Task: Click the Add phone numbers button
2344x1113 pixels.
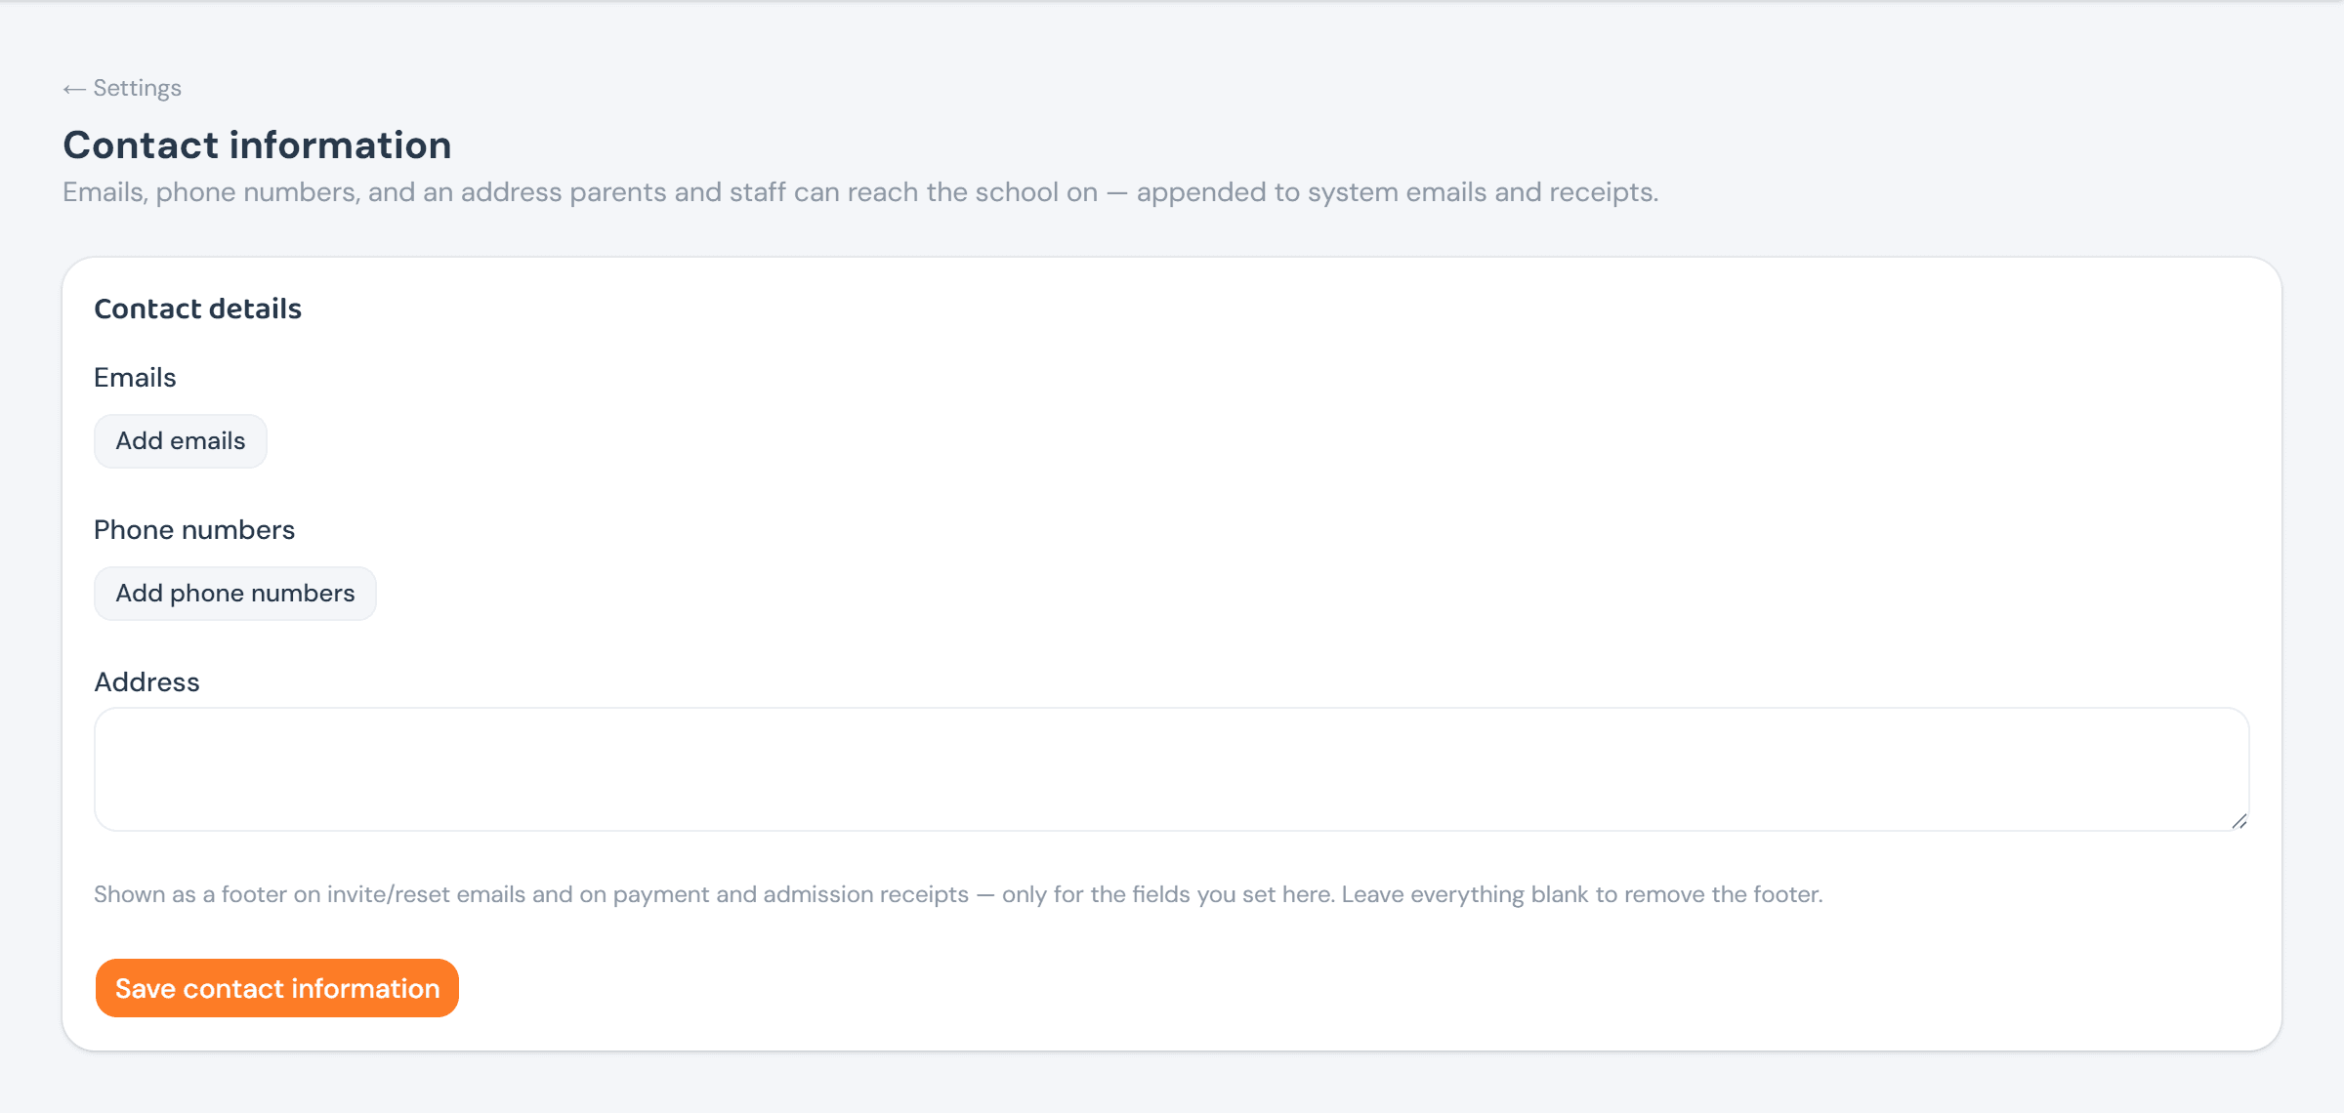Action: [235, 594]
